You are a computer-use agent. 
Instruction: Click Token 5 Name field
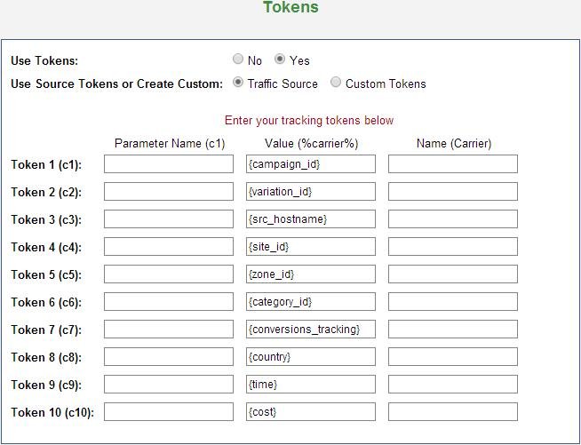click(x=453, y=274)
